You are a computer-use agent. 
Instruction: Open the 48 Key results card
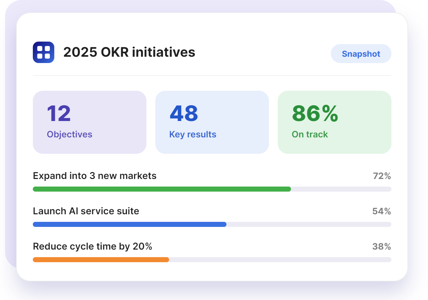(x=212, y=122)
